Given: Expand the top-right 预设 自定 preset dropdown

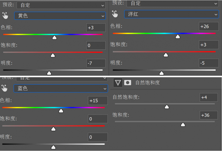Looking at the screenshot, I should click(x=172, y=3).
